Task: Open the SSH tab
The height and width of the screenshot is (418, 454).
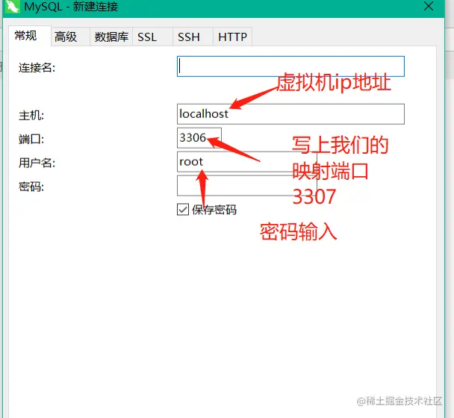Action: click(193, 37)
